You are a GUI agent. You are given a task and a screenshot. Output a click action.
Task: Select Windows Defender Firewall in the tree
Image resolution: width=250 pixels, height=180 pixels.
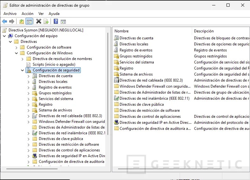coord(72,122)
